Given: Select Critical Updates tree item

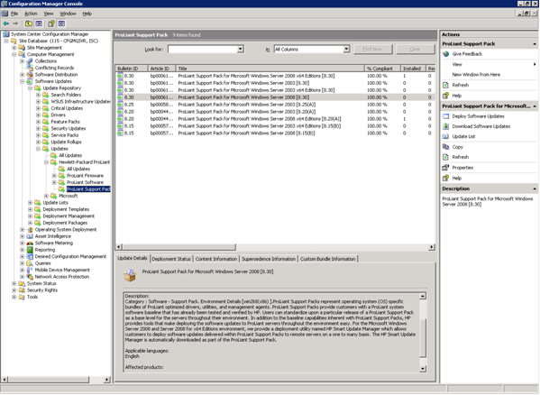Looking at the screenshot, I should coord(67,108).
